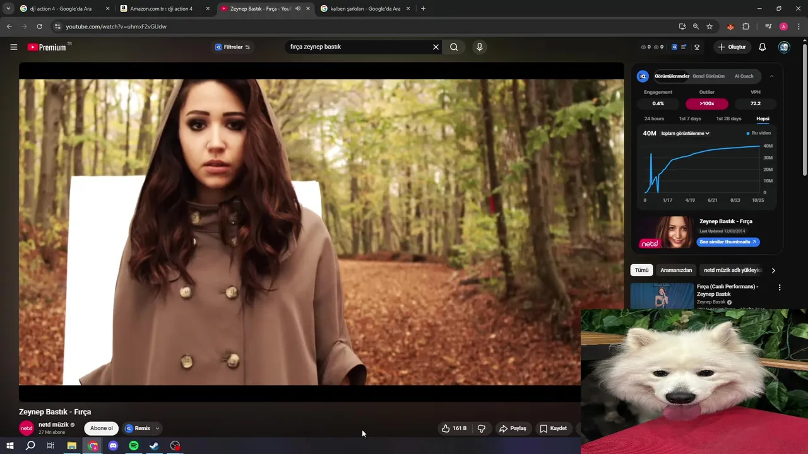Click the Chrome address bar URL
The height and width of the screenshot is (454, 808).
tap(116, 26)
